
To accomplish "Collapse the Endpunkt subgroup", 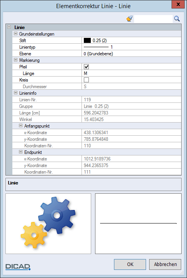I will pyautogui.click(x=21, y=152).
